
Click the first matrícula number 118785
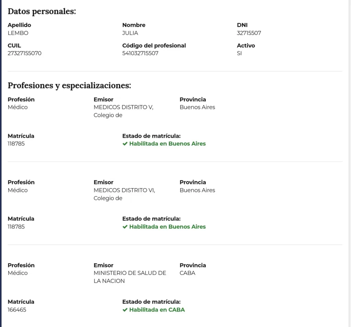[x=16, y=144]
